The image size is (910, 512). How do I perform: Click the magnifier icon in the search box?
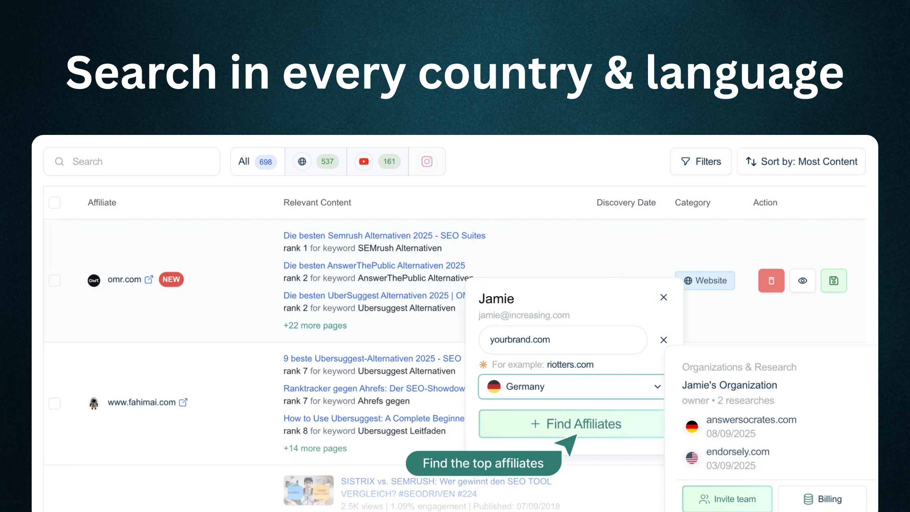coord(59,162)
